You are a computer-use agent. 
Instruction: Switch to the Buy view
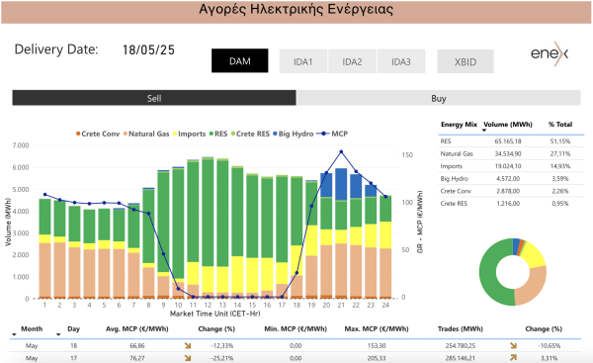tap(438, 98)
